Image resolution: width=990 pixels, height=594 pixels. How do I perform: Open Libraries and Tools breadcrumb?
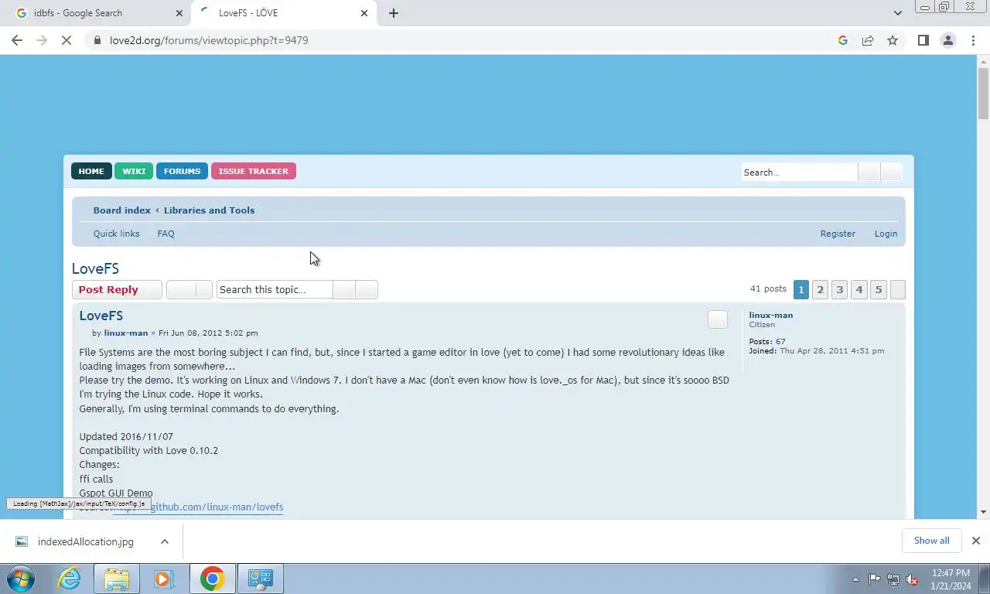[209, 210]
